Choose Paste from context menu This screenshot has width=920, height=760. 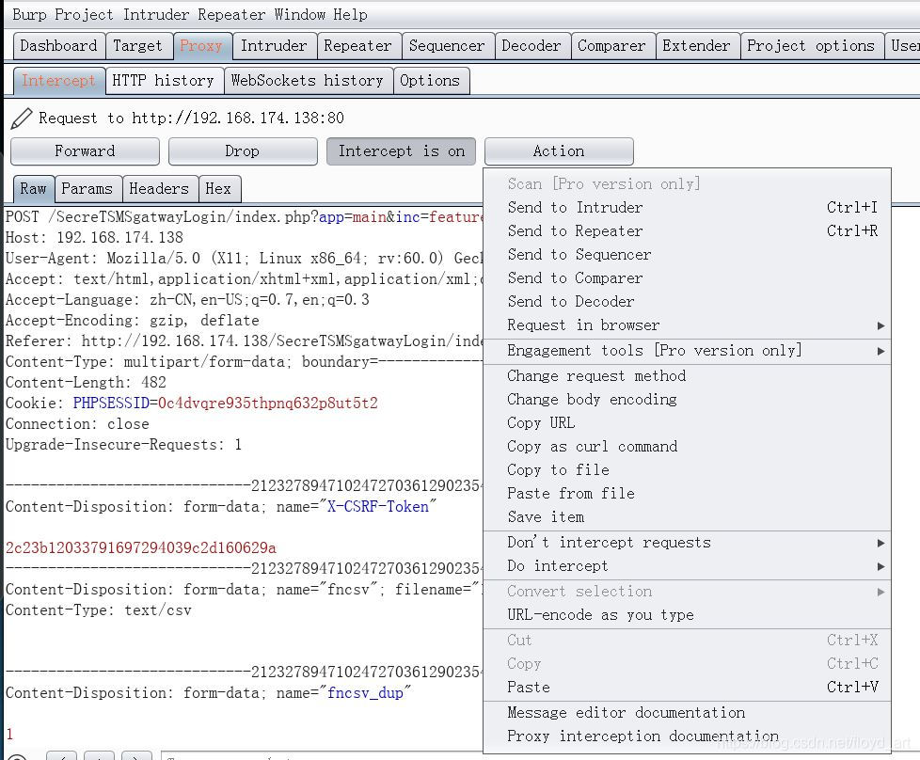pyautogui.click(x=687, y=688)
